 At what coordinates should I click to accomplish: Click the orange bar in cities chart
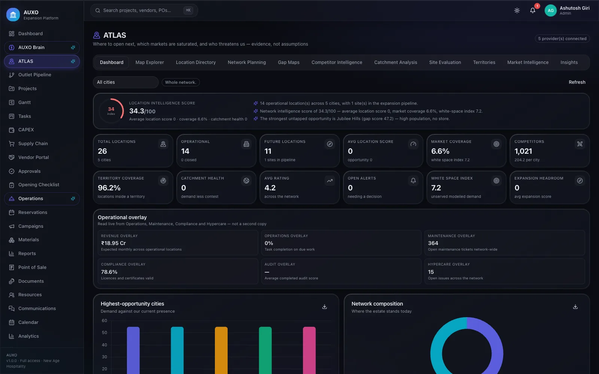(x=221, y=350)
